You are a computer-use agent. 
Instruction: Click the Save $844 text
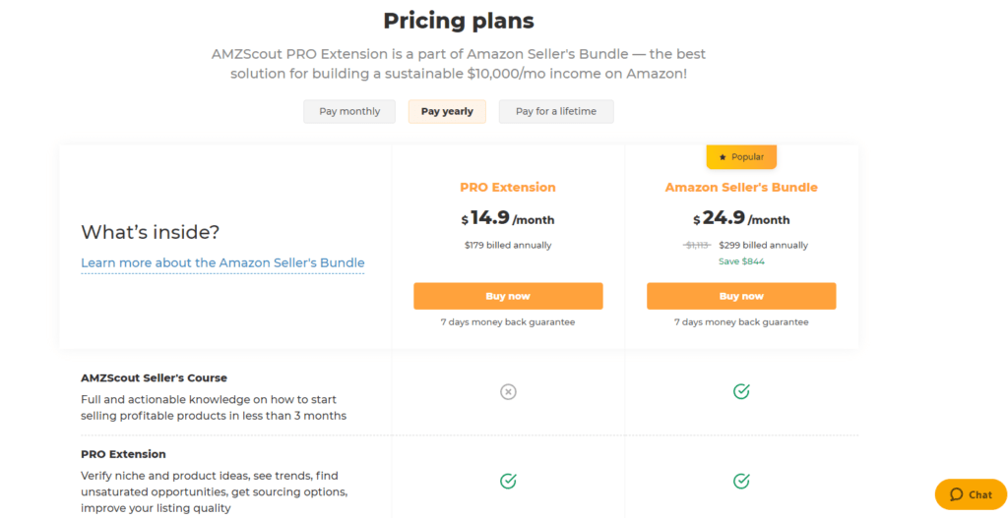[741, 261]
